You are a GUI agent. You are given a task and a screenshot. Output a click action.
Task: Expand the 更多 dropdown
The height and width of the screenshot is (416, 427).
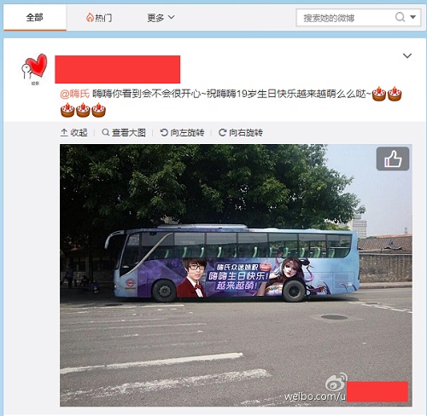161,18
